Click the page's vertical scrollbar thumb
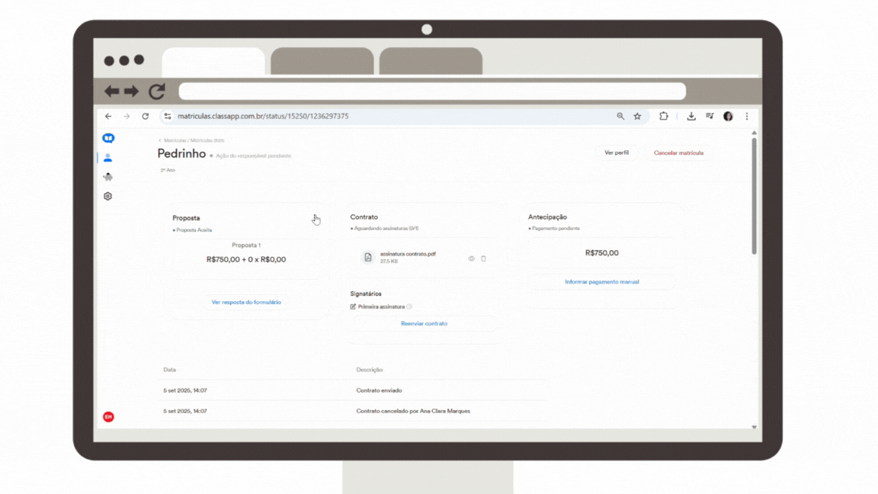The height and width of the screenshot is (494, 878). (755, 196)
